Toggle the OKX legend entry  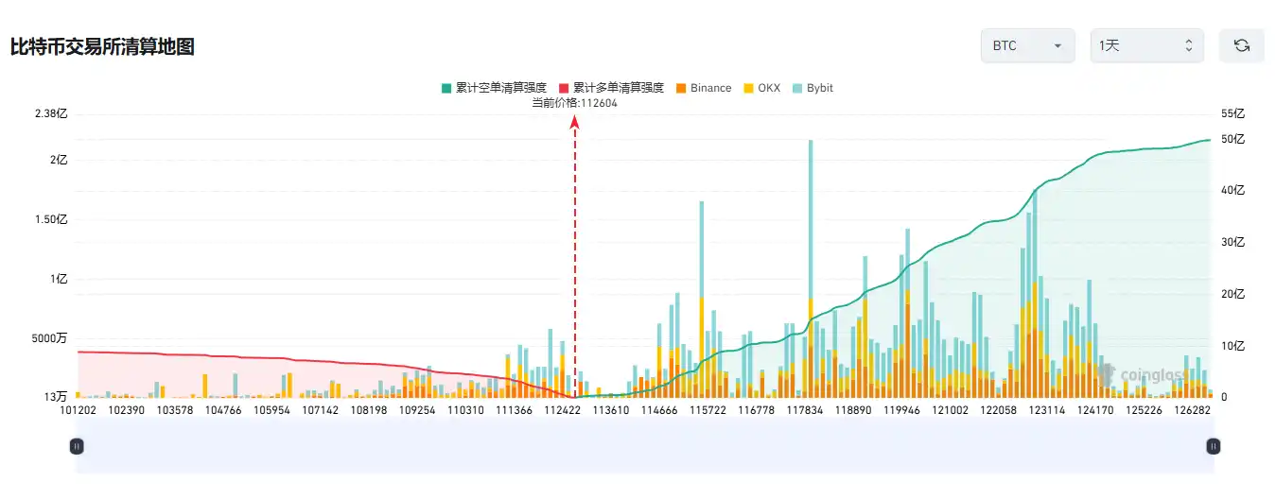[761, 88]
